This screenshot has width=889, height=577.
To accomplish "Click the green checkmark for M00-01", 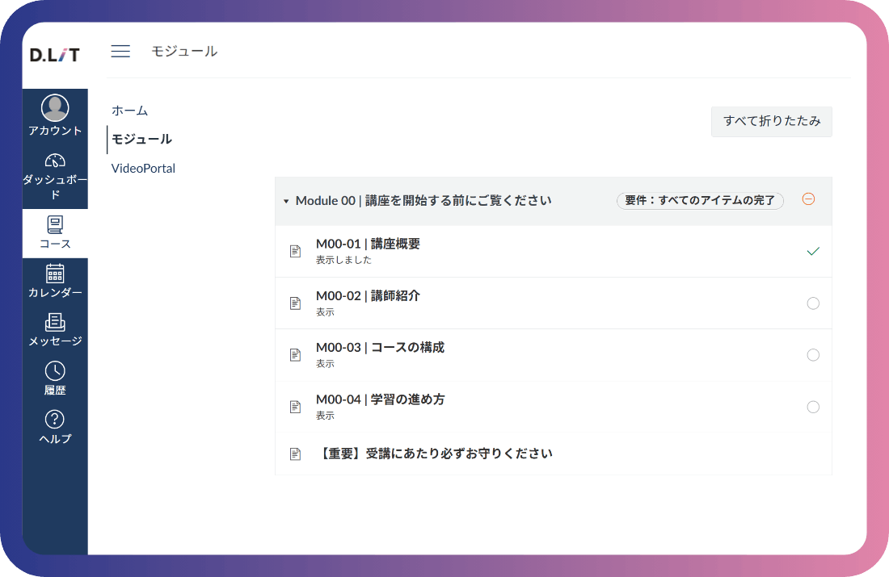I will coord(813,252).
